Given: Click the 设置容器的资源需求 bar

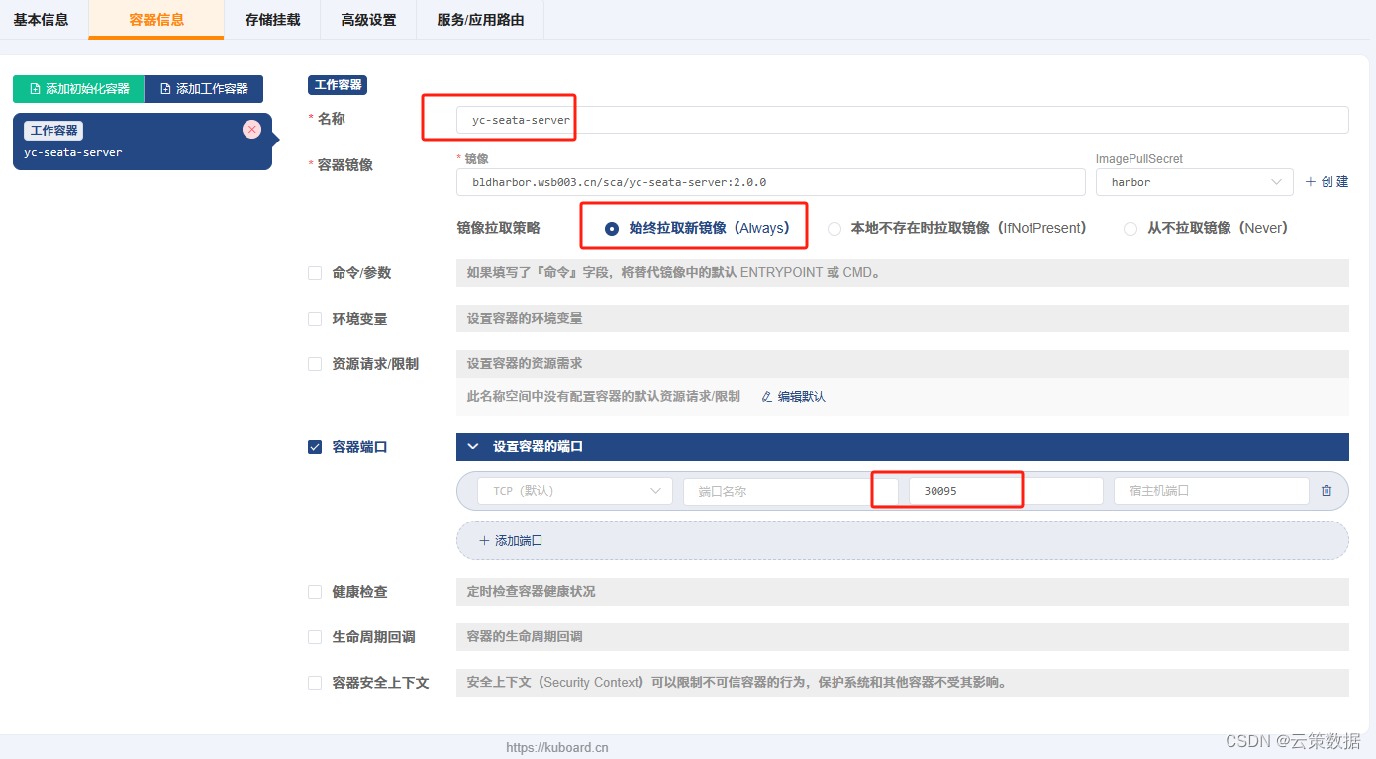Looking at the screenshot, I should tap(902, 364).
